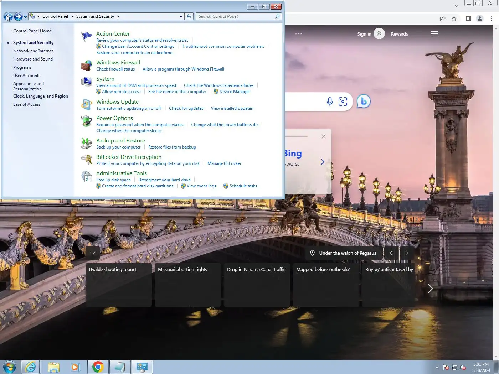
Task: Click the Bing account avatar icon
Action: pyautogui.click(x=379, y=34)
